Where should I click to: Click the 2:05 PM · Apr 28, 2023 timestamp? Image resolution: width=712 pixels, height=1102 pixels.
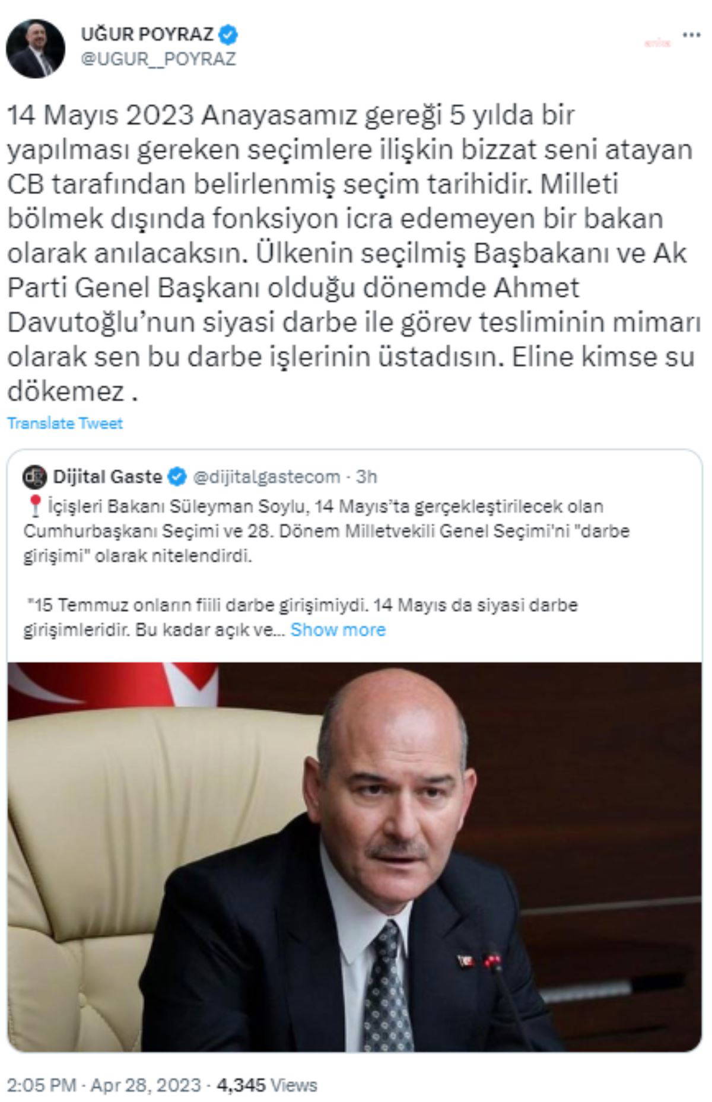pos(104,1085)
